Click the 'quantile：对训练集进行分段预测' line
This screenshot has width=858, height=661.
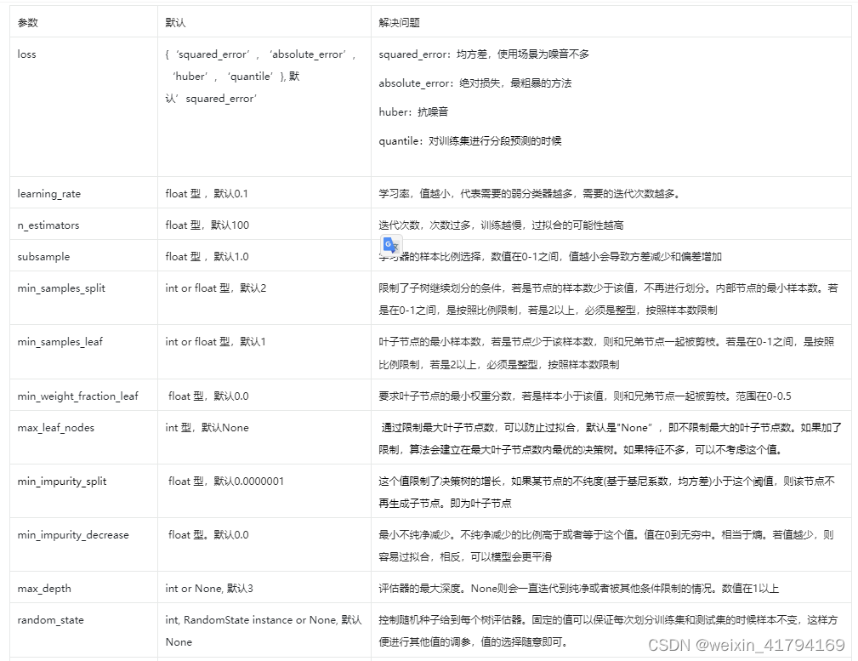click(x=470, y=141)
